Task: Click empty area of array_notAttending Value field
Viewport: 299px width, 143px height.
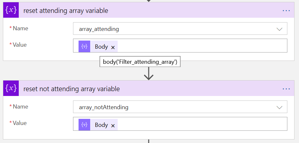Action: point(200,124)
